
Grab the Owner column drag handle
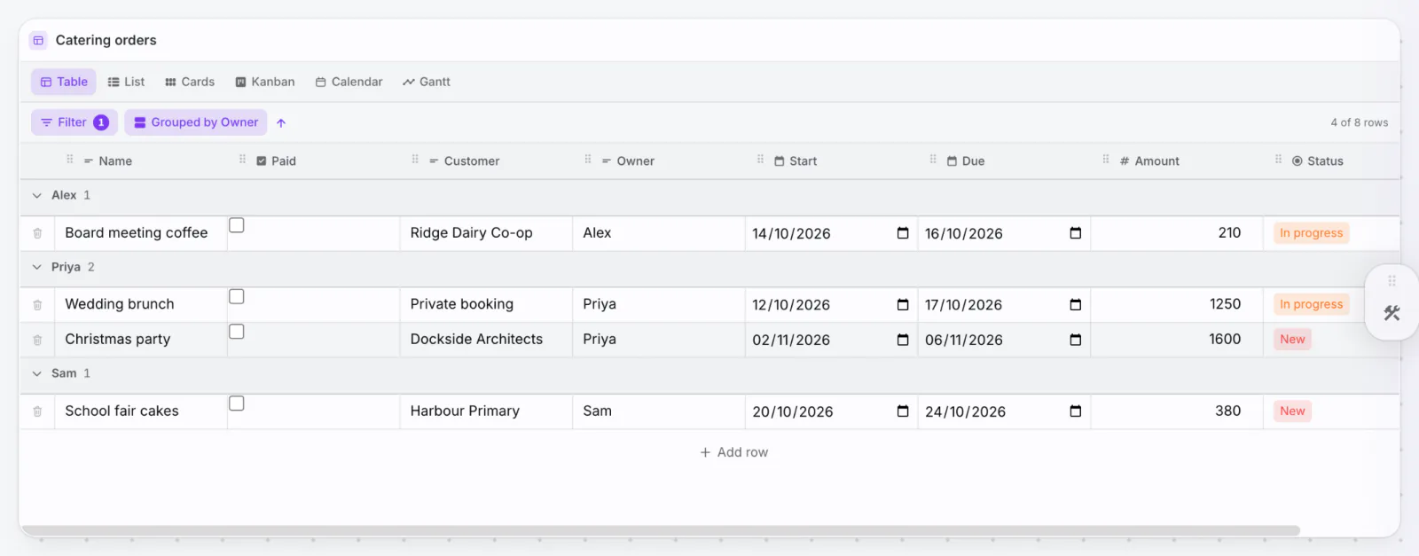588,160
